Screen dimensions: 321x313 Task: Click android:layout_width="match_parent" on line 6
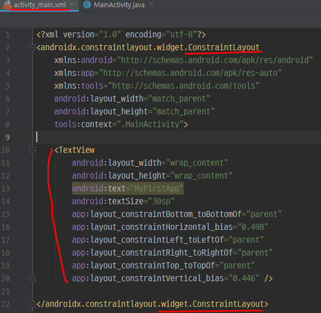(x=132, y=99)
